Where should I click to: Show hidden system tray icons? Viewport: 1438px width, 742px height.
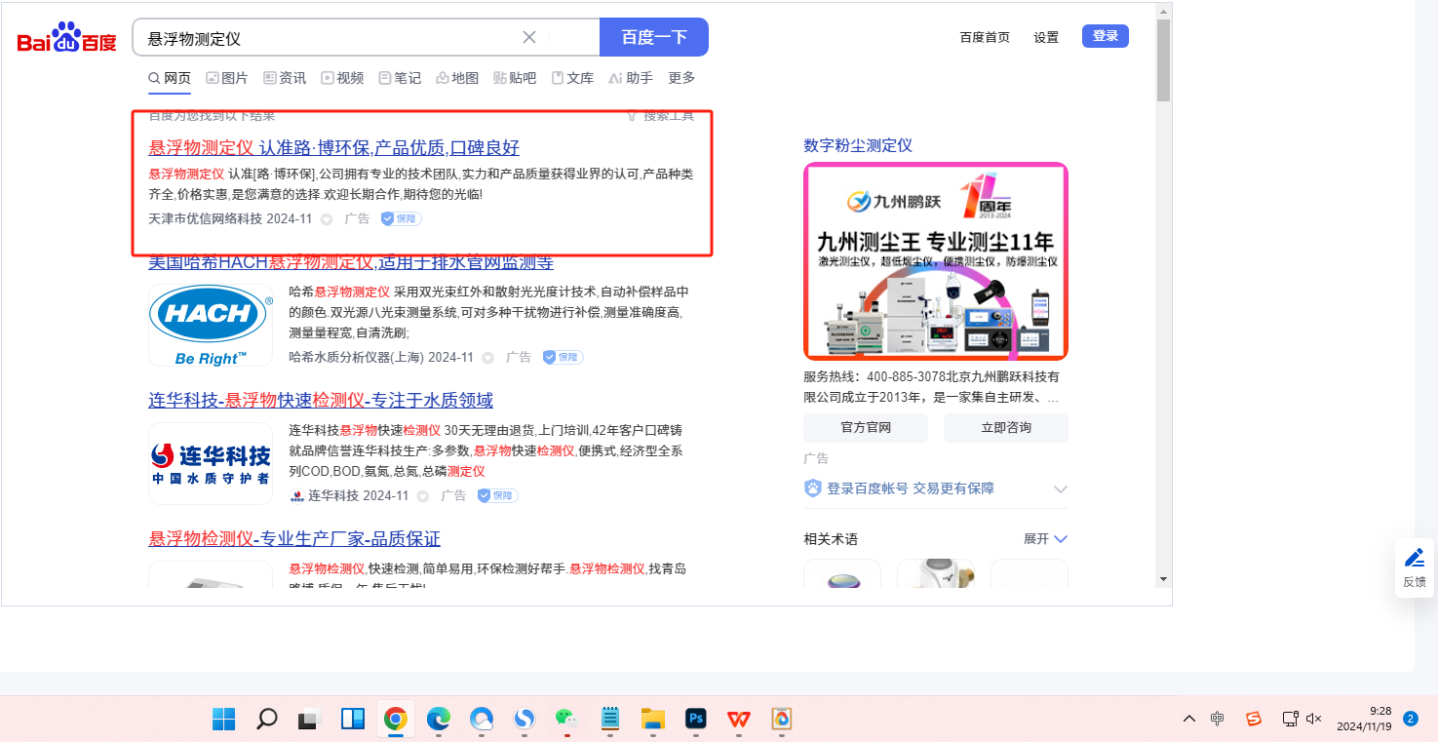coord(1188,720)
